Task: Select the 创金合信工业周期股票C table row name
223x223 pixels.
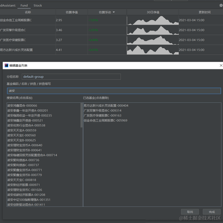Action: click(16, 20)
